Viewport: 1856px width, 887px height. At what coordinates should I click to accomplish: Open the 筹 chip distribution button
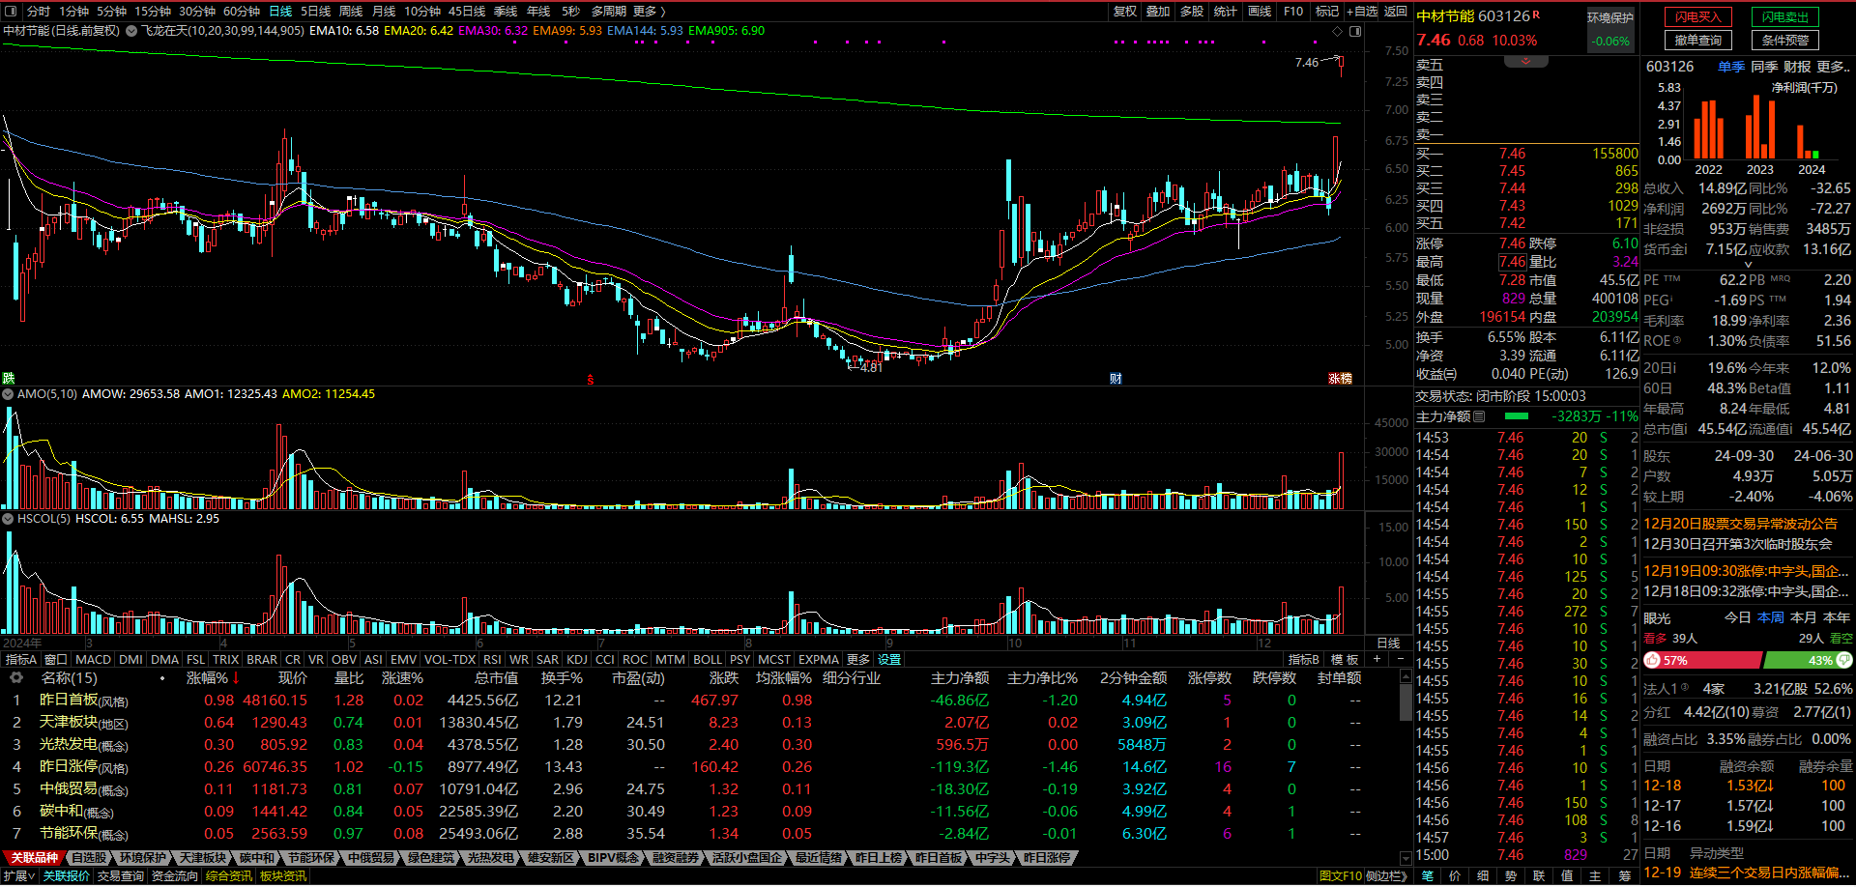click(1624, 876)
